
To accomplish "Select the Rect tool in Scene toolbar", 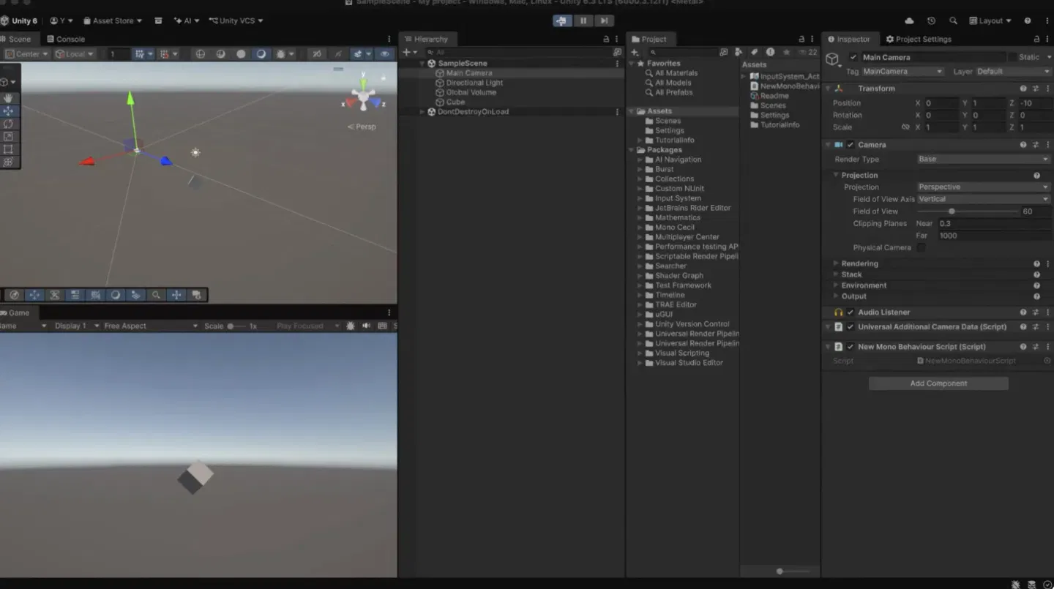I will click(x=9, y=149).
